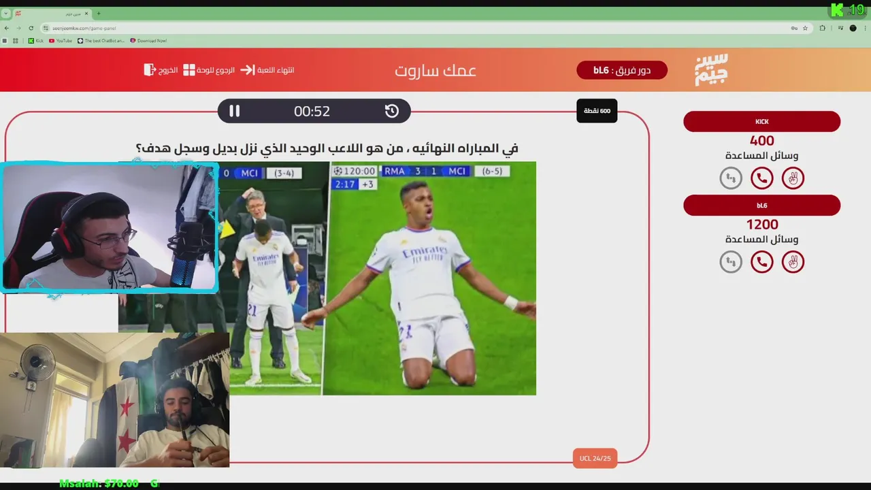Bookmark this page with the star icon
Screen dimensions: 871x490
coord(805,28)
